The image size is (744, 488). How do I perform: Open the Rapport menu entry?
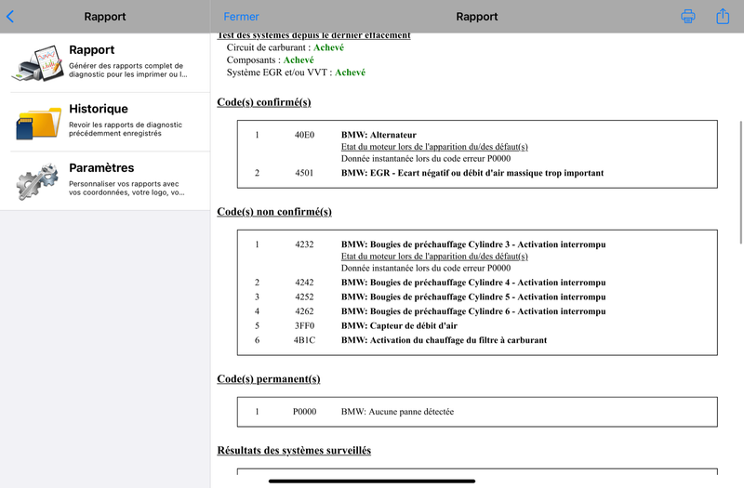[x=105, y=62]
